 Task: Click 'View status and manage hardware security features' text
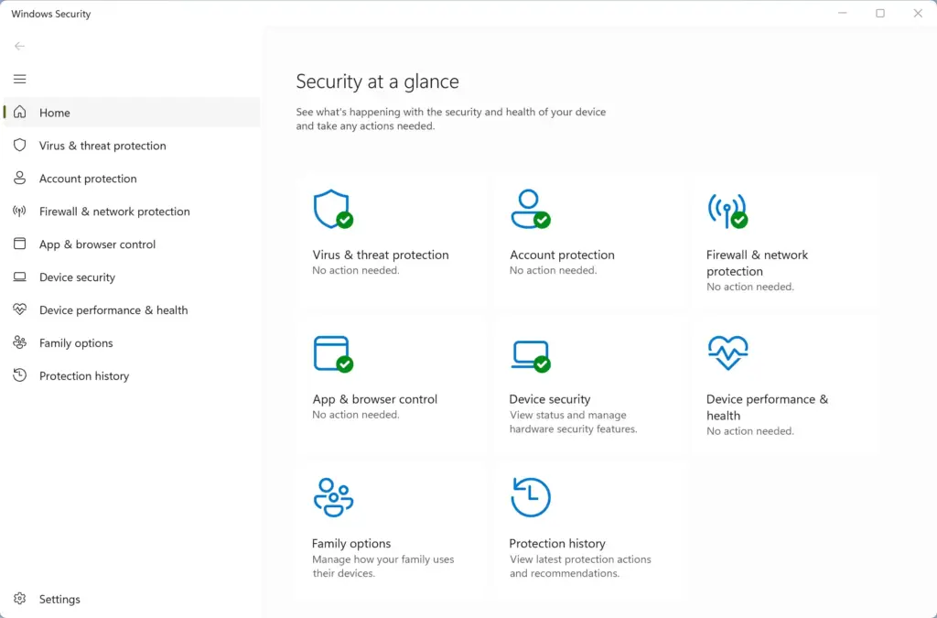coord(573,422)
